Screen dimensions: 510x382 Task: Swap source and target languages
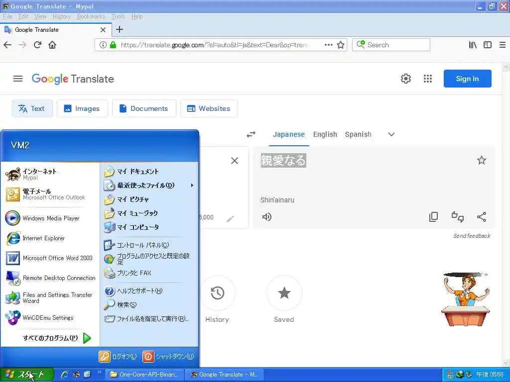(x=251, y=134)
